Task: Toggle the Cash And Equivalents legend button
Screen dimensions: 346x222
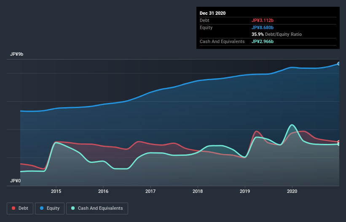Action: (97, 208)
